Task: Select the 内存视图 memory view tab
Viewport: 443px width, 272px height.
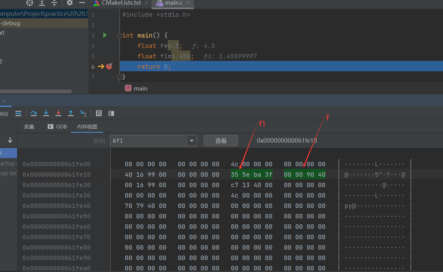Action: pos(87,127)
